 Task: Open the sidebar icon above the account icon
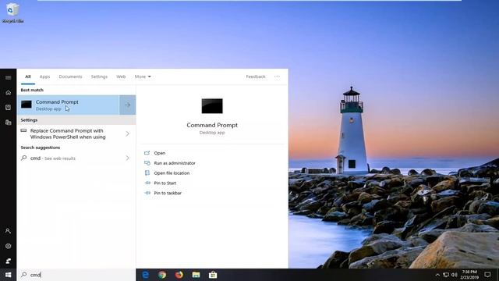coord(9,122)
